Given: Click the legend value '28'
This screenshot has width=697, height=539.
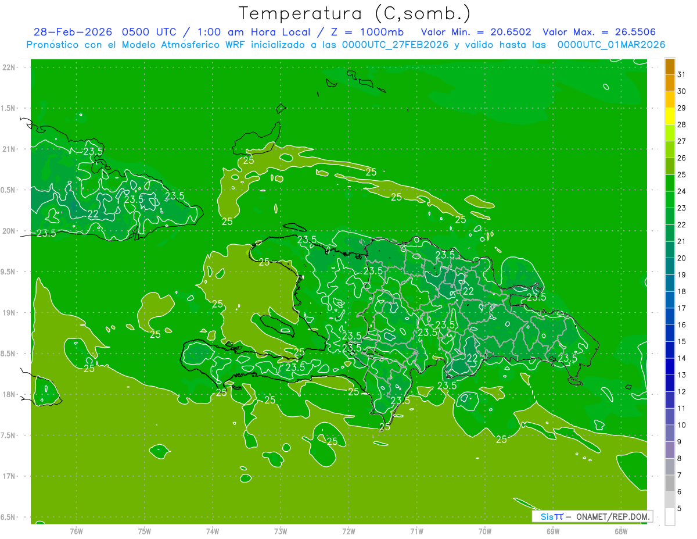Looking at the screenshot, I should pyautogui.click(x=681, y=124).
